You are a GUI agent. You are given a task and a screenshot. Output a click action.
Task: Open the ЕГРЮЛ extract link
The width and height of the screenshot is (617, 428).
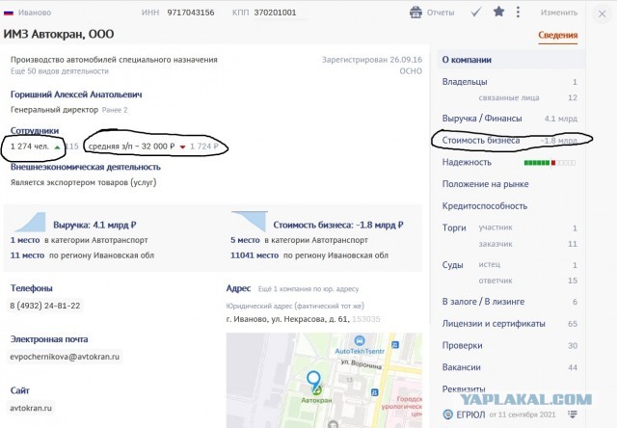470,415
